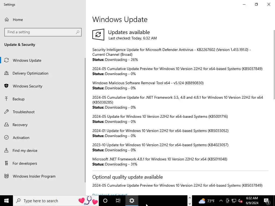Screen dimensions: 275x206
Task: Click the Find my device person icon
Action: click(x=6, y=150)
